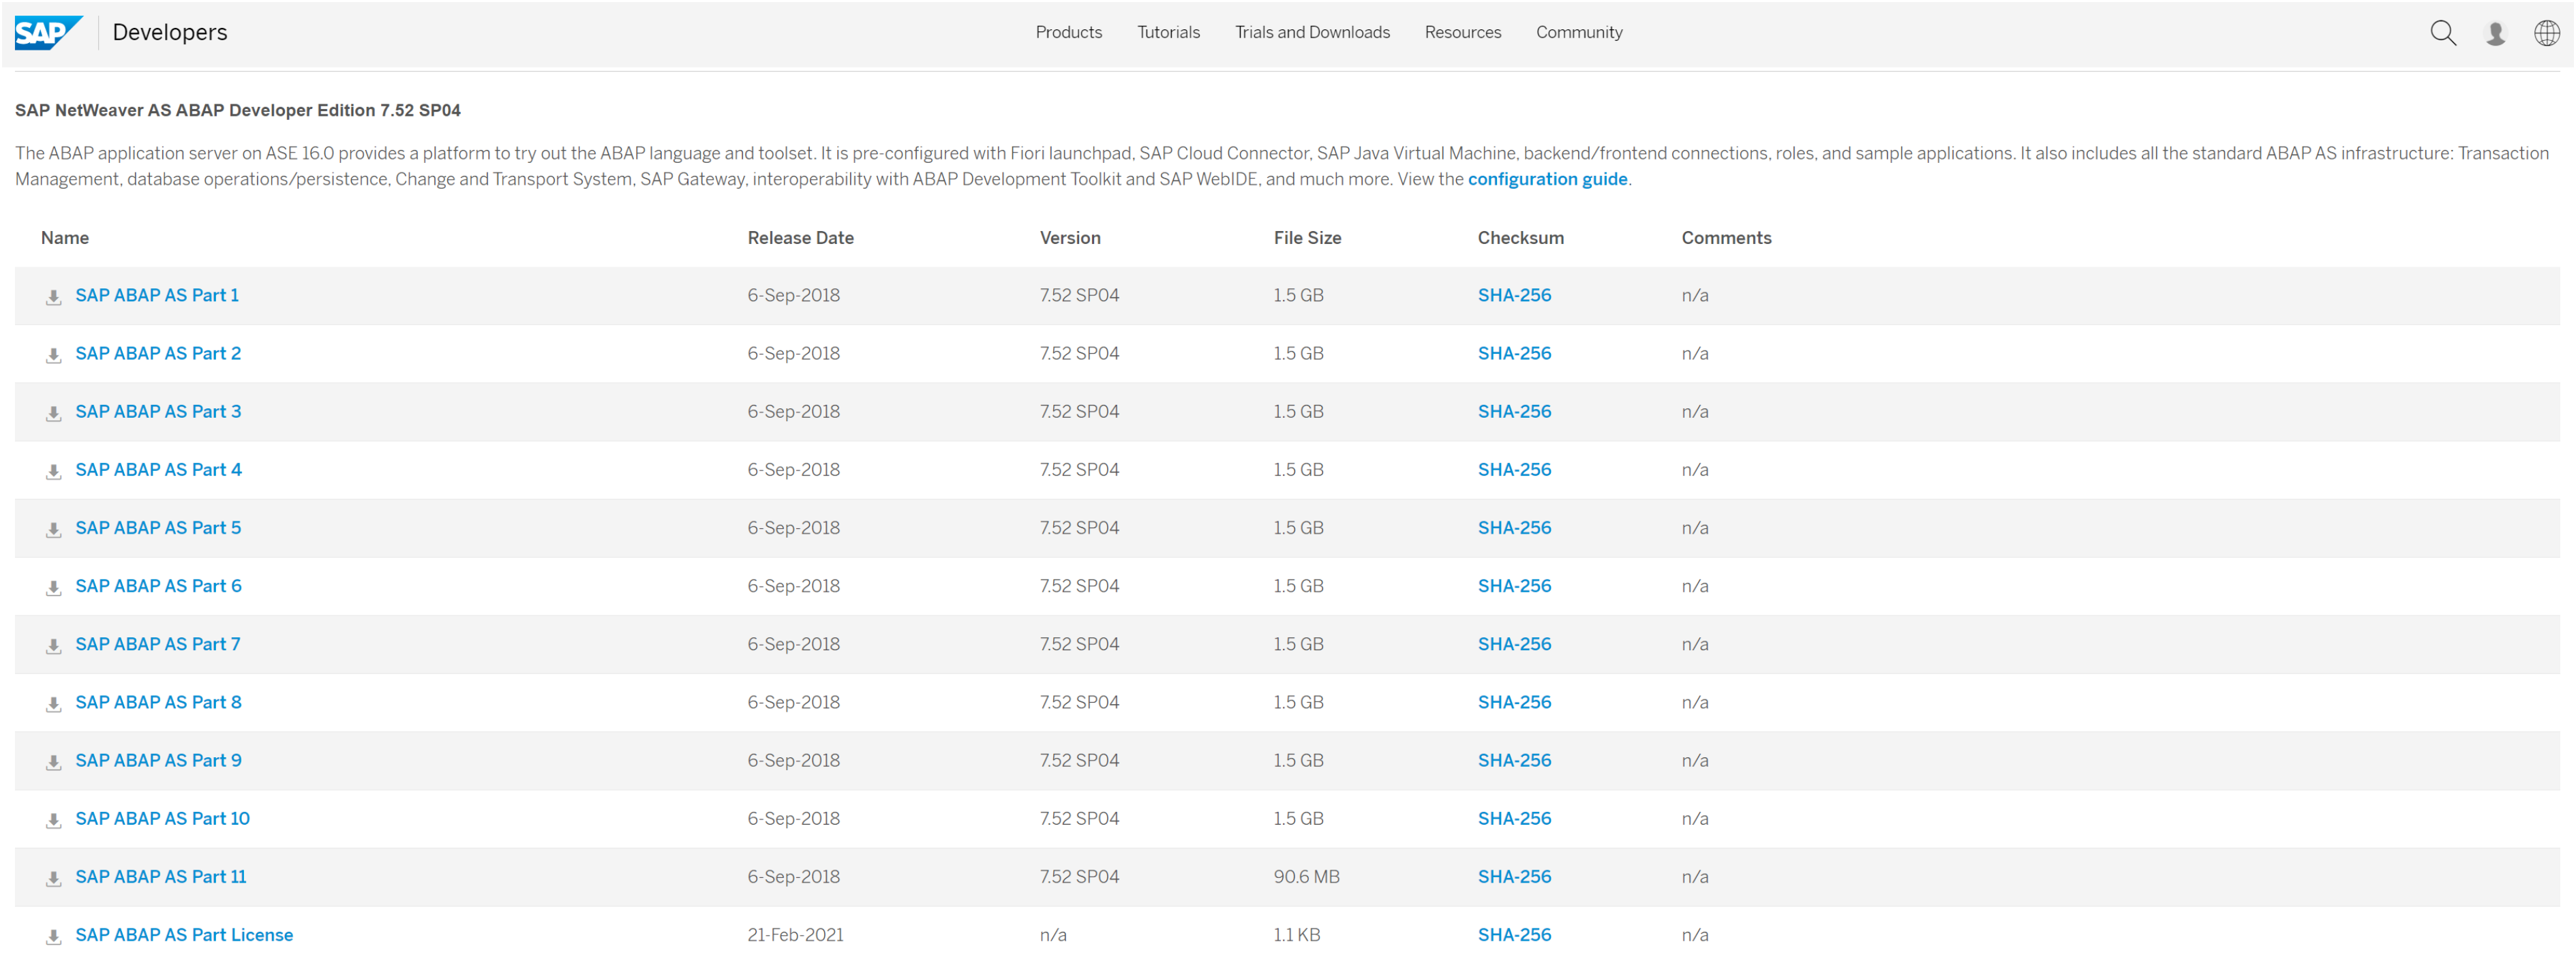Click the Release Date column header
Screen dimensions: 2576x974
coord(800,238)
